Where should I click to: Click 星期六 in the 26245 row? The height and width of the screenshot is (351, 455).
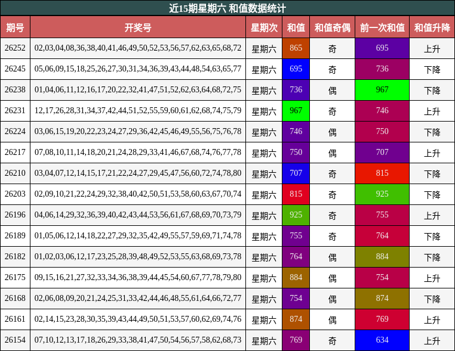[264, 70]
